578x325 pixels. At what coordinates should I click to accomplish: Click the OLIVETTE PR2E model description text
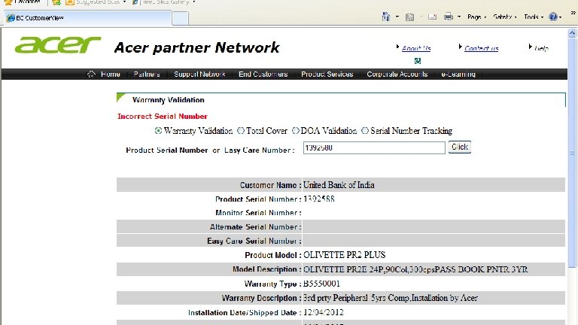[x=415, y=269]
